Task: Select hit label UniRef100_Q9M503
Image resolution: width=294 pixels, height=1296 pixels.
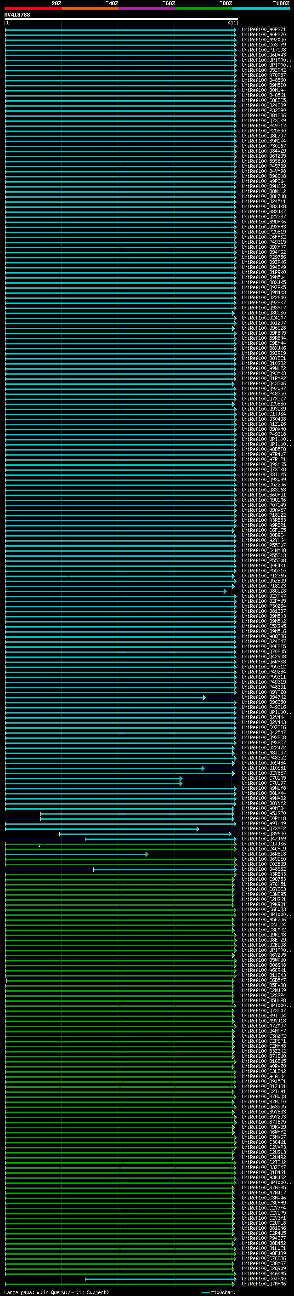Action: pos(264,617)
